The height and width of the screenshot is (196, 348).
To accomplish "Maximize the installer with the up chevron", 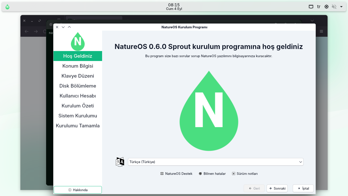I will [69, 27].
